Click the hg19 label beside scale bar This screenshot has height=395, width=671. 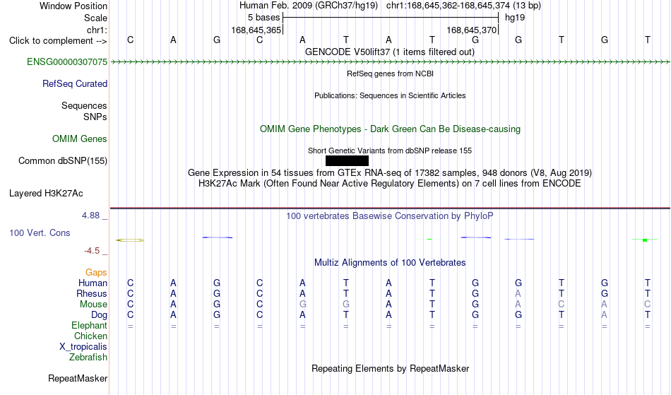[515, 18]
